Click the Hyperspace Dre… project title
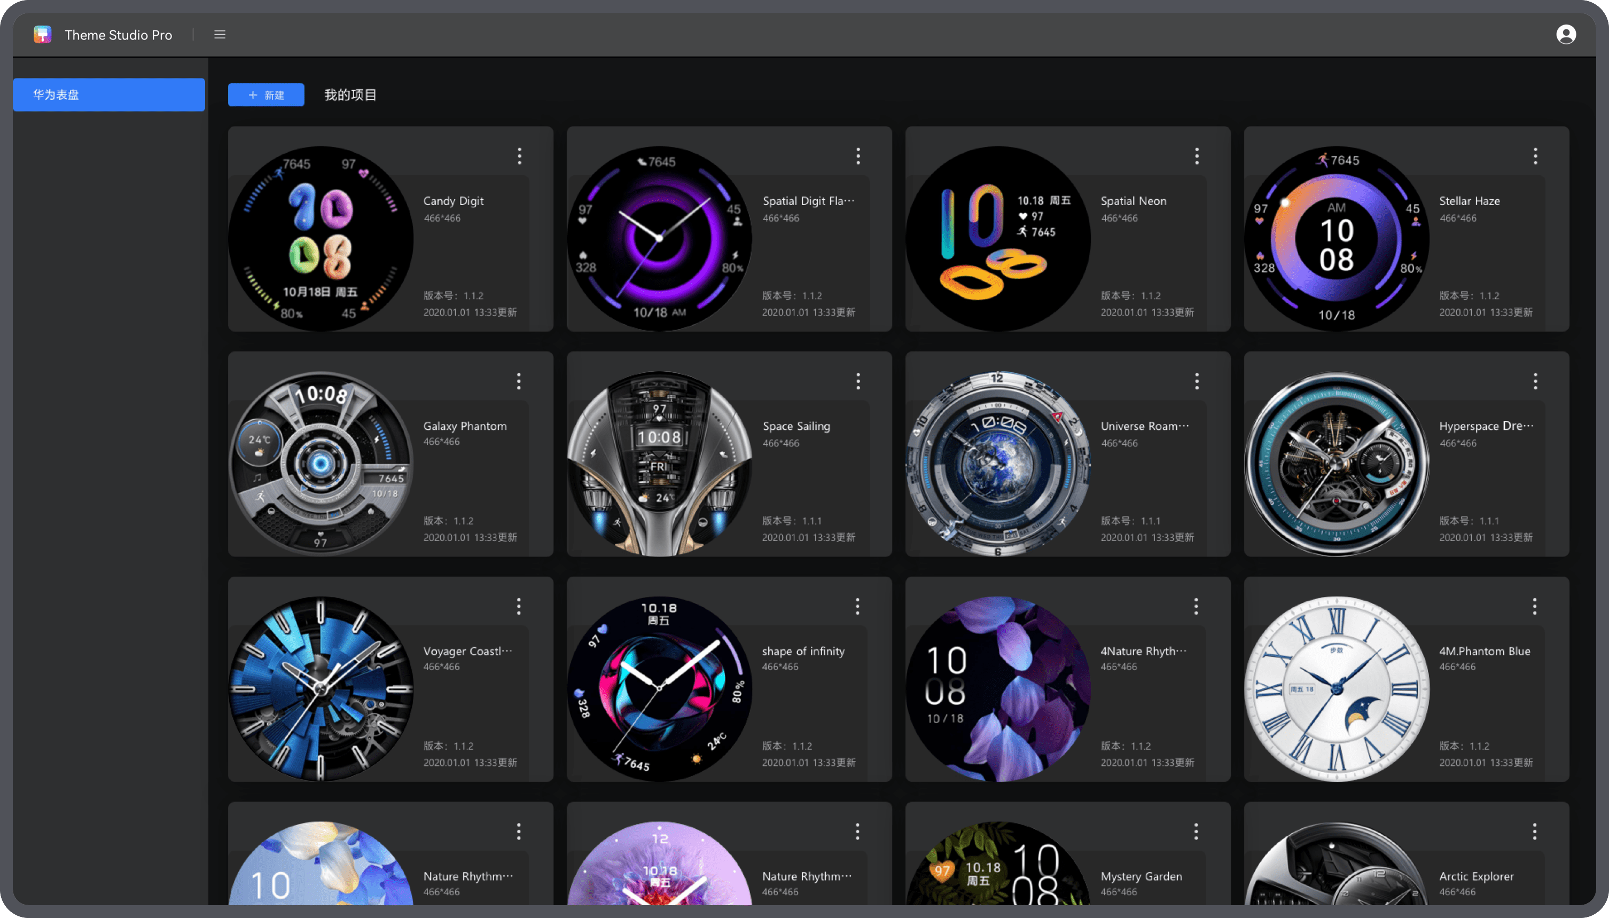1609x918 pixels. pos(1486,425)
